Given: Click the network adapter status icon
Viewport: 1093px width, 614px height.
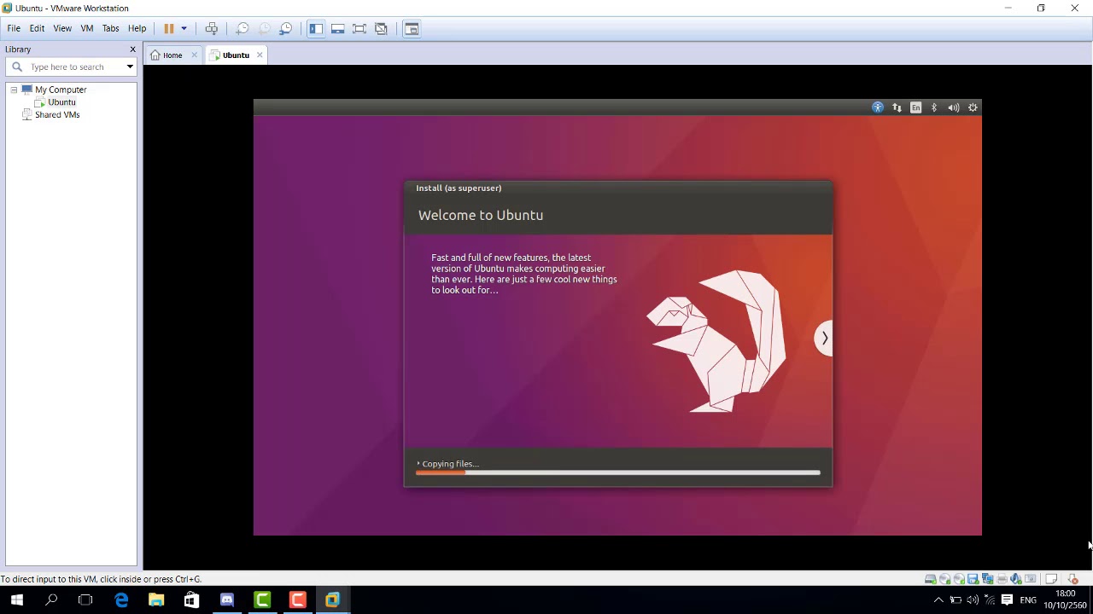Looking at the screenshot, I should [987, 579].
